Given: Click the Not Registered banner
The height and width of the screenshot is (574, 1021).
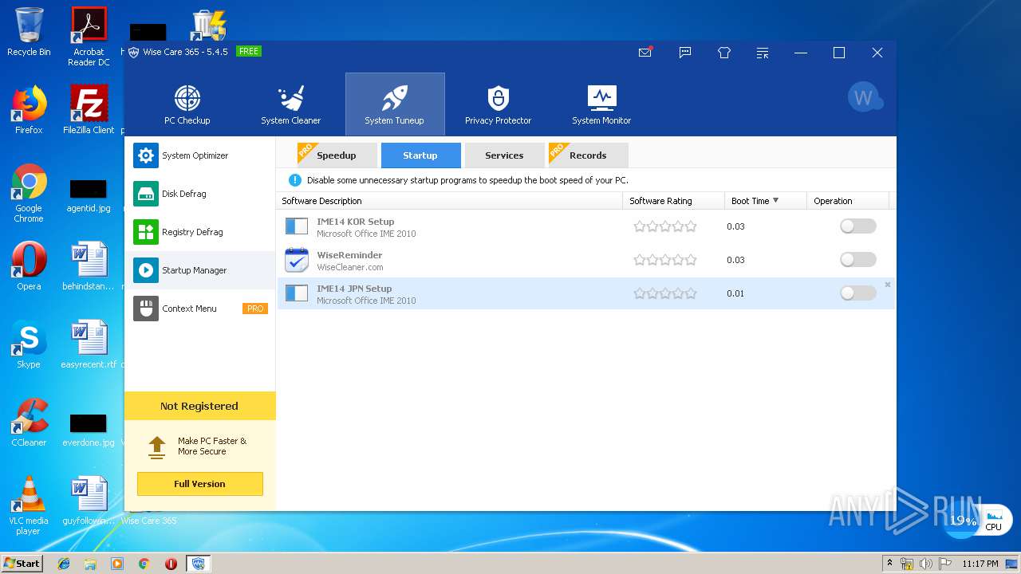Looking at the screenshot, I should tap(199, 406).
